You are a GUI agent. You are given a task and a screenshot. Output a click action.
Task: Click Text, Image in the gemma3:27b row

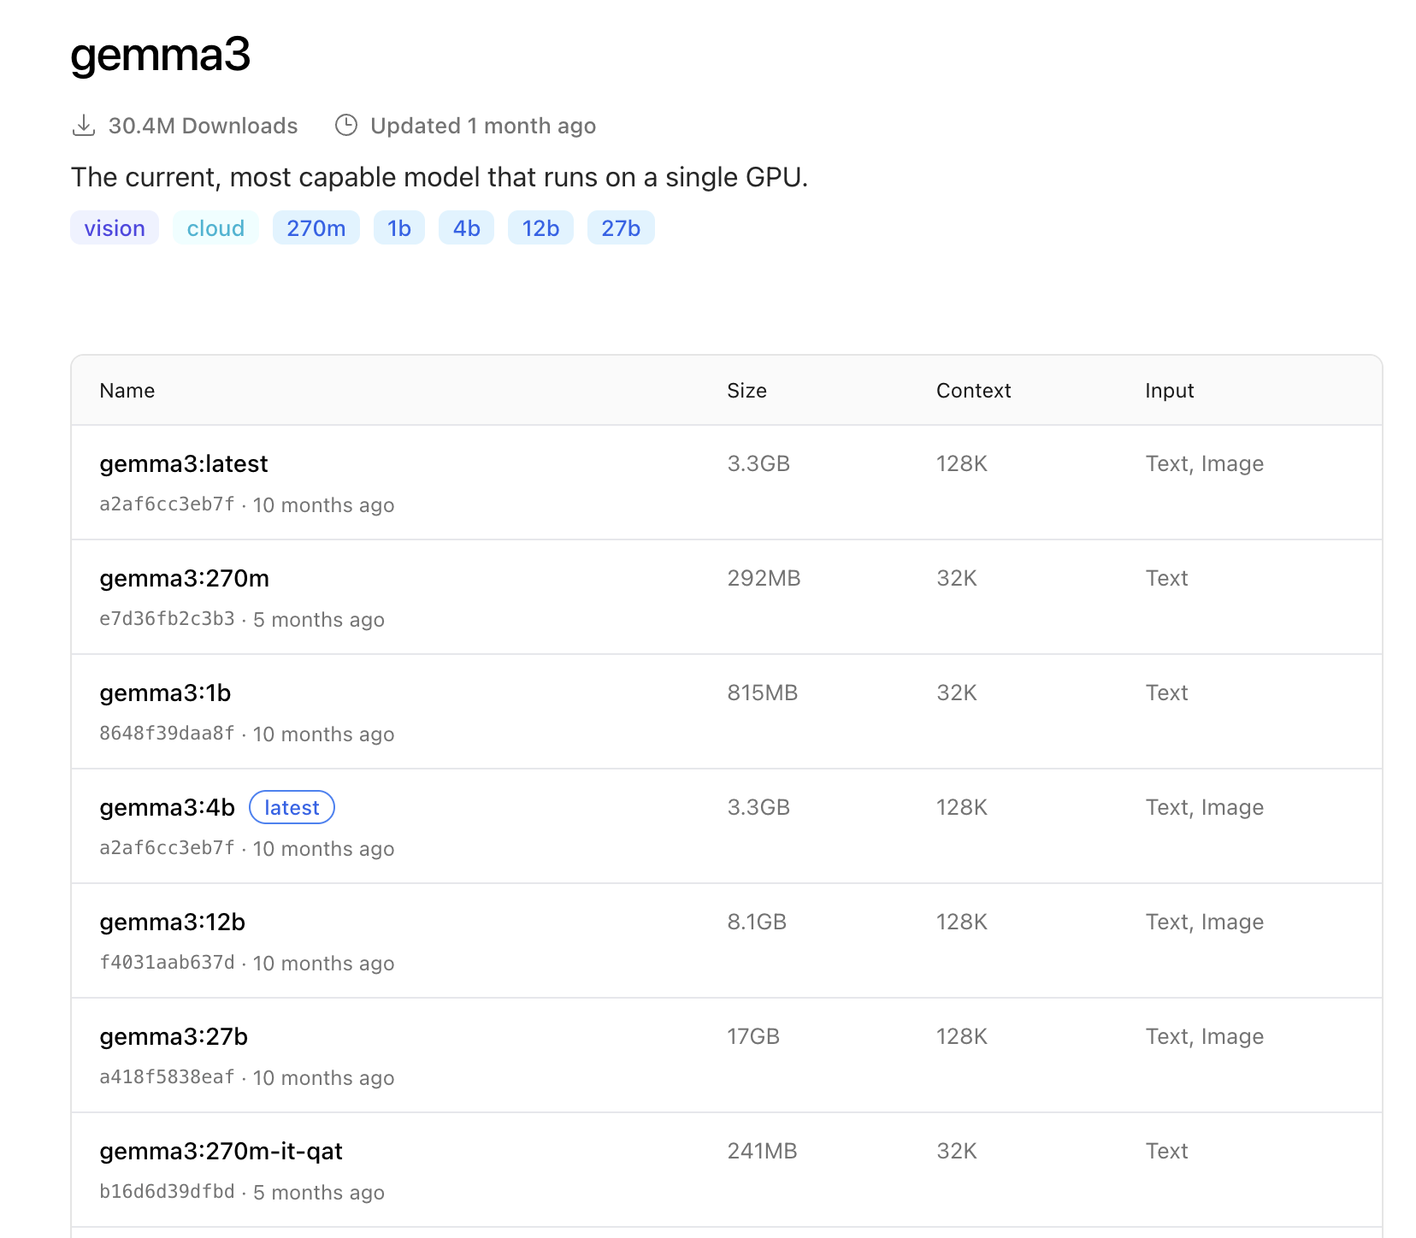coord(1205,1036)
